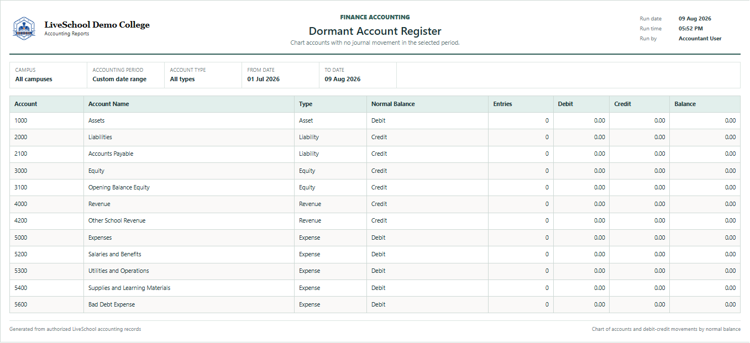Select the 'Assets' account name

97,120
